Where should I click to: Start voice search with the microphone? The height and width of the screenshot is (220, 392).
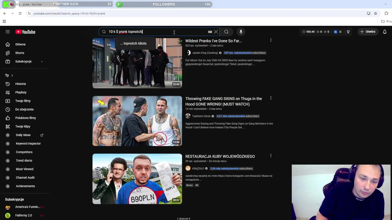click(241, 32)
